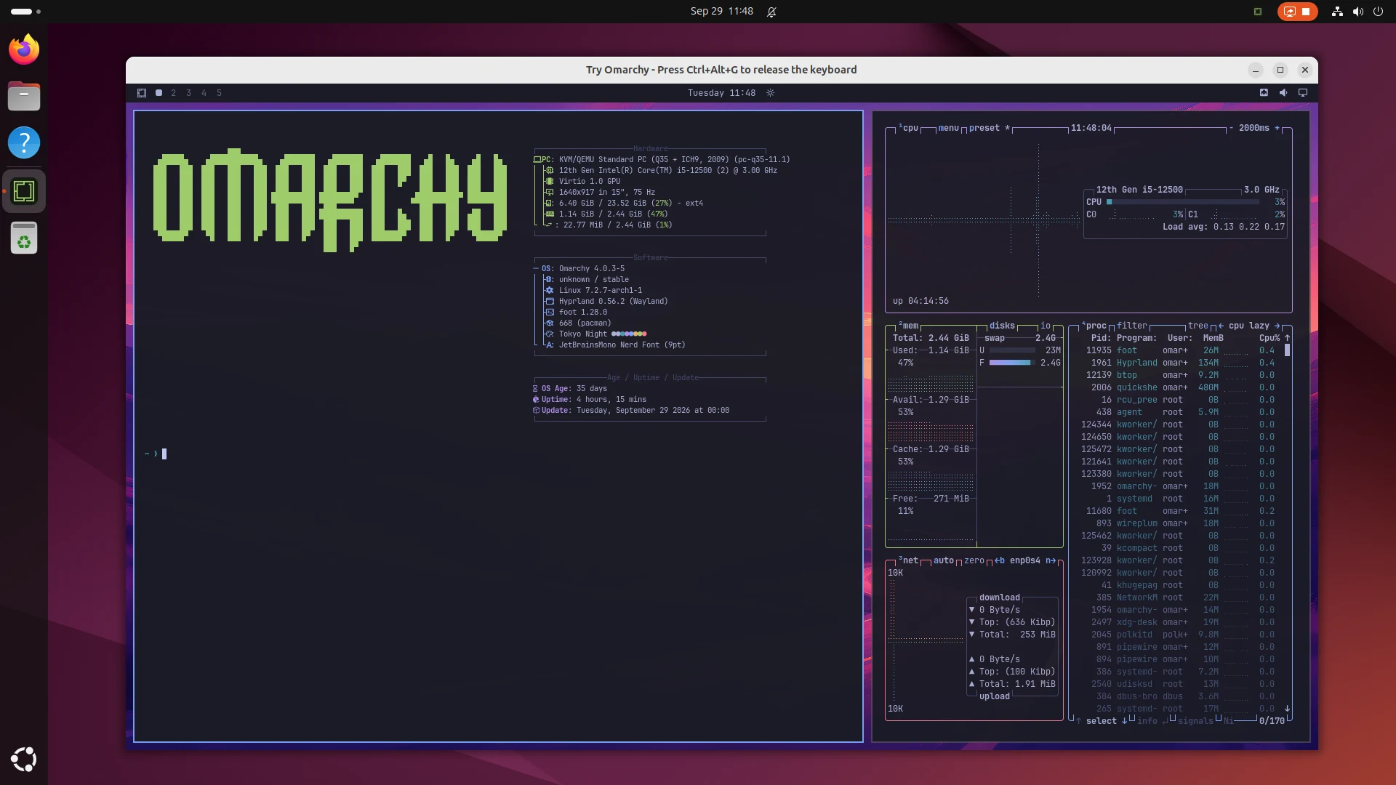Viewport: 1396px width, 785px height.
Task: Increase btop update interval with plus
Action: (x=1277, y=128)
